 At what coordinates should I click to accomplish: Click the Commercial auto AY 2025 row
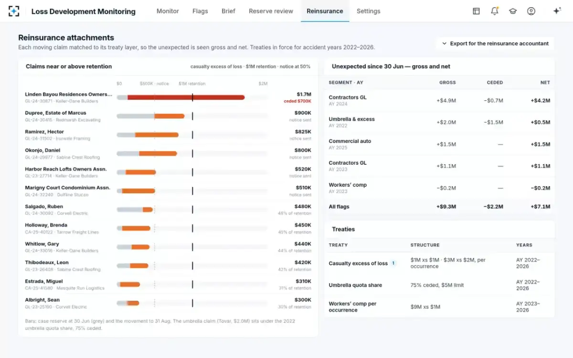[x=439, y=144]
